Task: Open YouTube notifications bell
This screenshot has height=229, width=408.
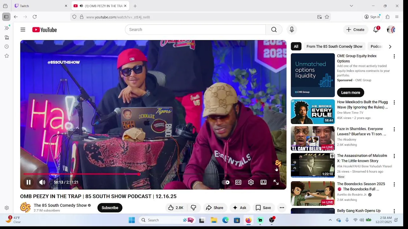Action: point(376,30)
